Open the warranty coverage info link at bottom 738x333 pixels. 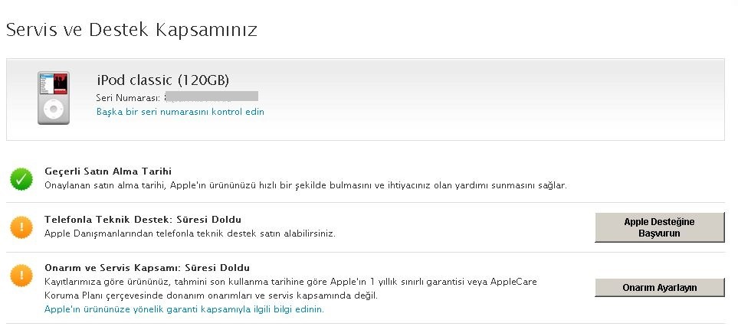pos(184,309)
